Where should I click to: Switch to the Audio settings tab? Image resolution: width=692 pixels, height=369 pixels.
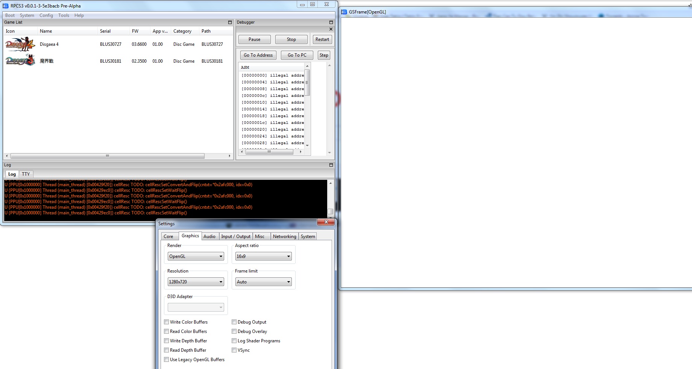209,236
